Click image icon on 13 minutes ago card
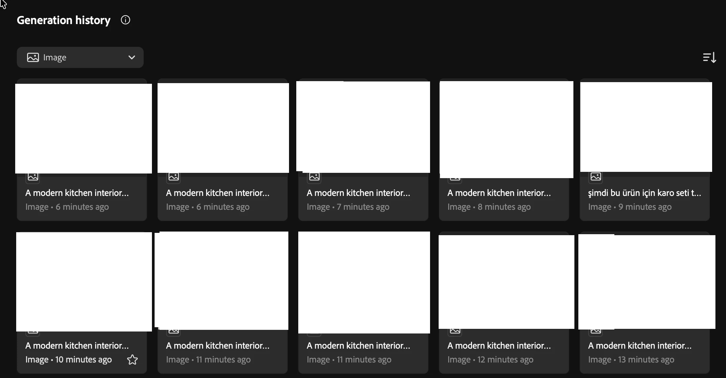Viewport: 726px width, 378px height. point(596,331)
